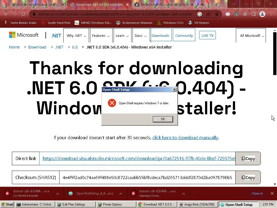Click OK in the Open-Shell Setup dialog
Viewport: 277px width, 208px height.
[163, 119]
